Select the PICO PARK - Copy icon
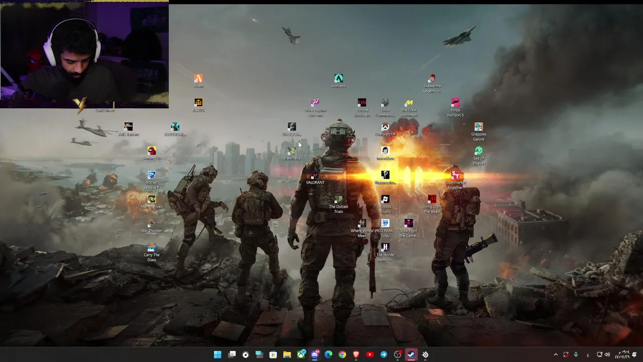Image resolution: width=643 pixels, height=362 pixels. pyautogui.click(x=385, y=228)
